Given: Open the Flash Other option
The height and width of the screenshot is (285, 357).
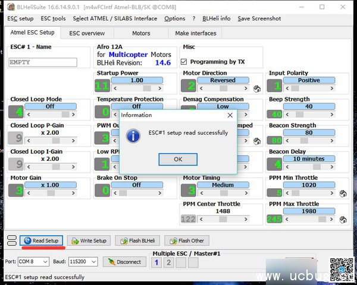Looking at the screenshot, I should click(x=187, y=240).
